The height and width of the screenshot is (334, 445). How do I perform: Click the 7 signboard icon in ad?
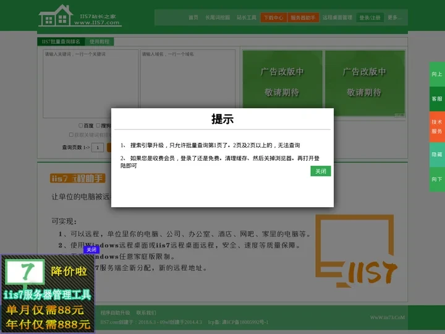(25, 272)
